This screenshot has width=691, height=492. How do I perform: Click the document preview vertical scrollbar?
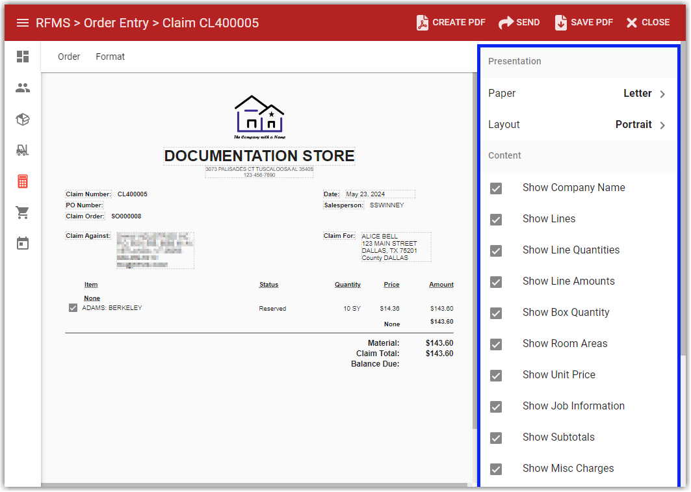point(475,260)
